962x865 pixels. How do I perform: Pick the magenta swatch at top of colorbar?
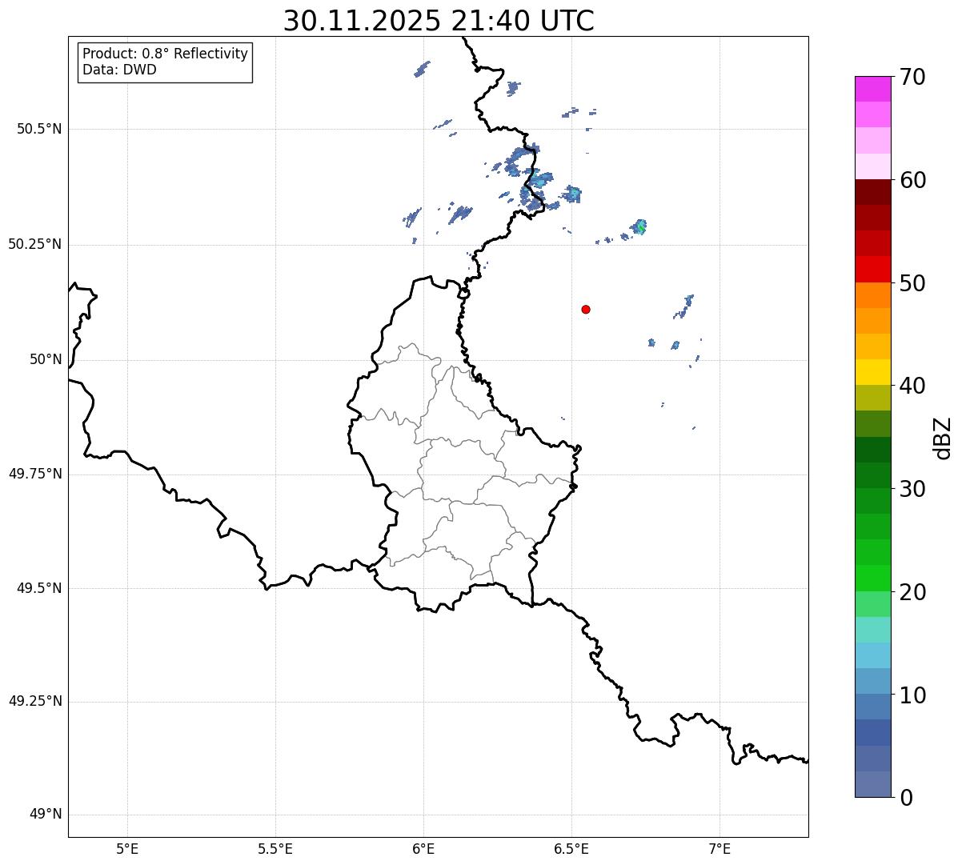873,89
